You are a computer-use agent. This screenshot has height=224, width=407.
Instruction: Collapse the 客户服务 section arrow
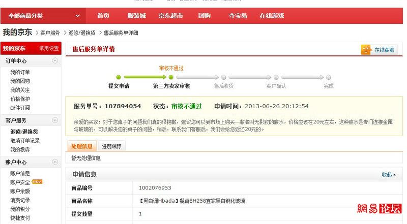pyautogui.click(x=55, y=120)
